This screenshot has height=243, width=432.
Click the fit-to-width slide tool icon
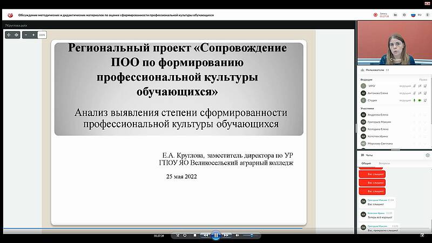pyautogui.click(x=16, y=35)
